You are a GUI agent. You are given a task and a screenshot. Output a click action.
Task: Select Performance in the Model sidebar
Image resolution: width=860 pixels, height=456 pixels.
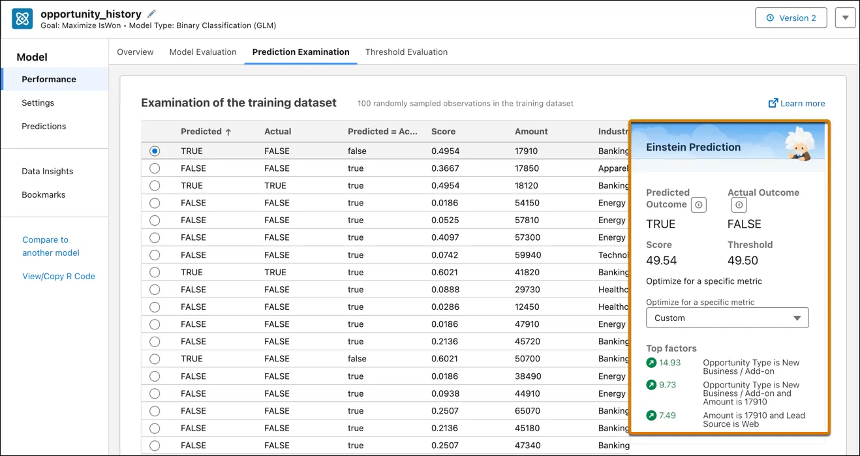(x=55, y=79)
